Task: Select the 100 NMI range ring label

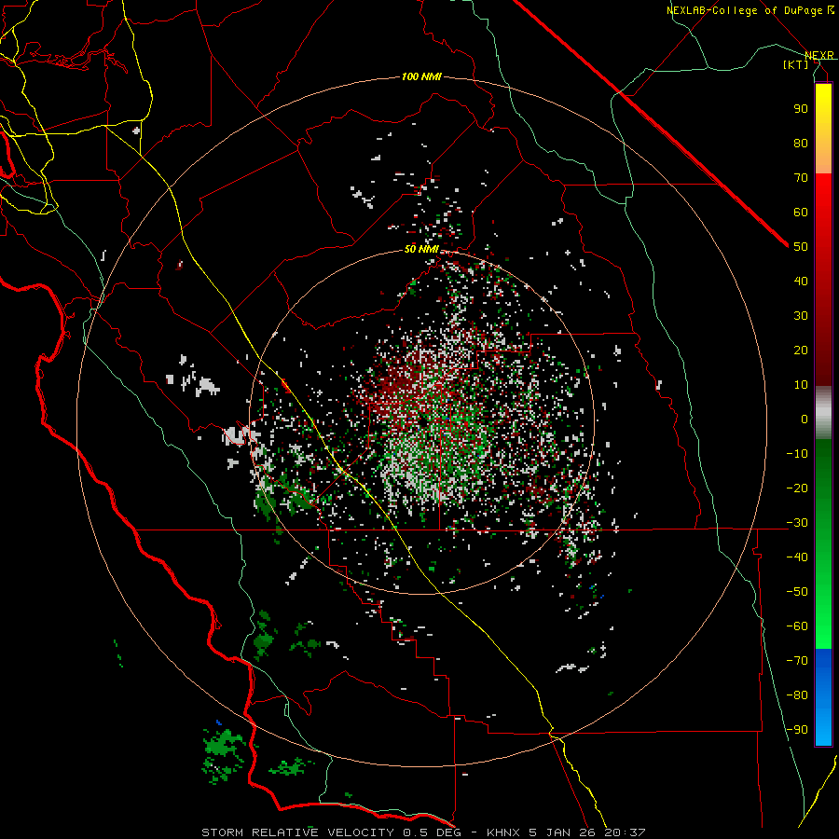Action: tap(421, 76)
